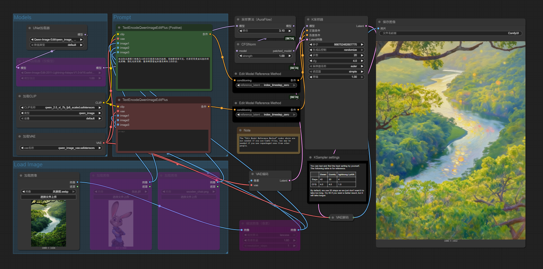
Task: Click the bypassed 缩放算法 lanczos dropdown
Action: pyautogui.click(x=270, y=235)
